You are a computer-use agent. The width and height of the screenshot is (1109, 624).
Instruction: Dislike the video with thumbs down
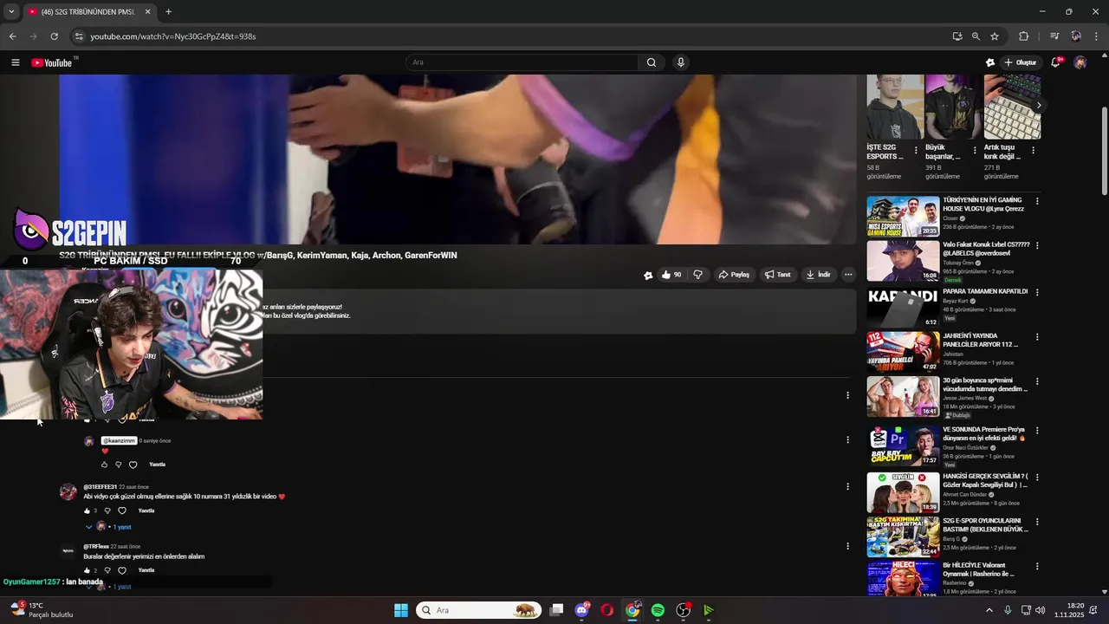tap(697, 275)
